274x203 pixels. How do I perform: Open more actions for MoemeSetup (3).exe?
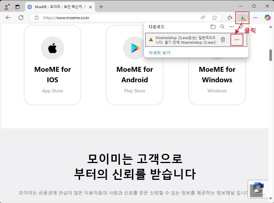237,40
